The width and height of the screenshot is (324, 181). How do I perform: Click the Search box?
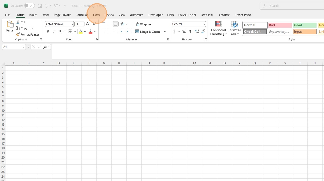tap(292, 6)
